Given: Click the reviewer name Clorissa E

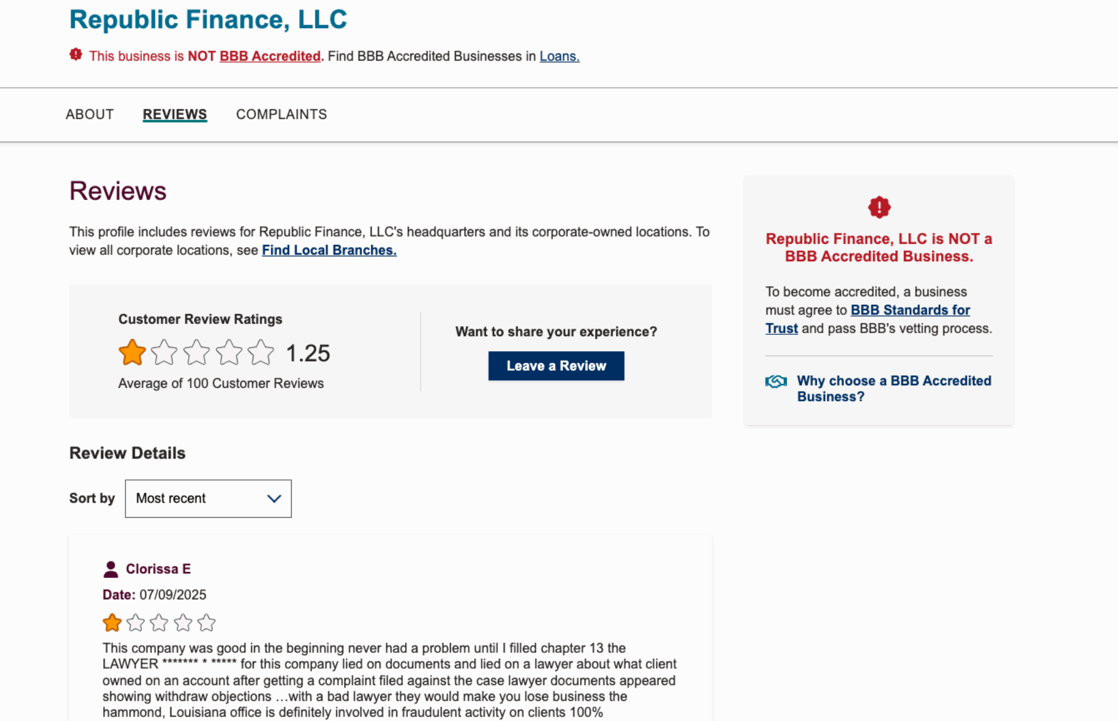Looking at the screenshot, I should (x=158, y=568).
